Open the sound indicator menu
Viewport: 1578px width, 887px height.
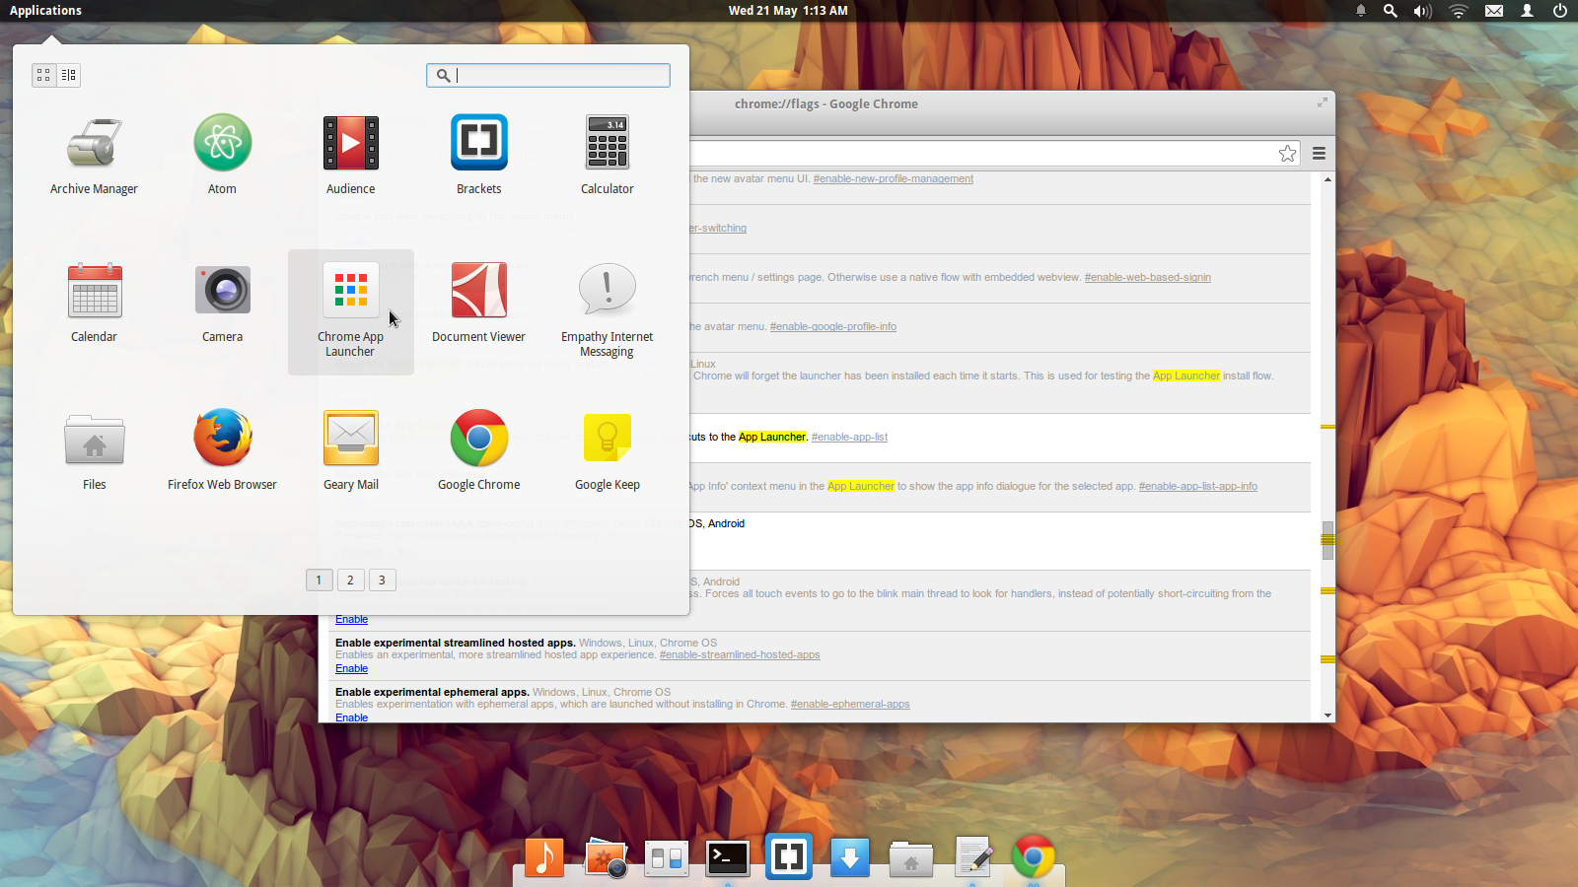[1422, 11]
